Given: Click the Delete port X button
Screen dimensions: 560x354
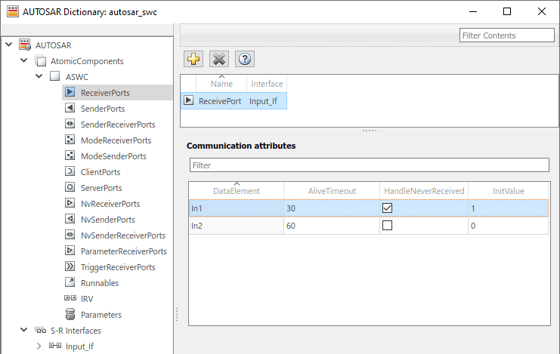Looking at the screenshot, I should pos(219,59).
